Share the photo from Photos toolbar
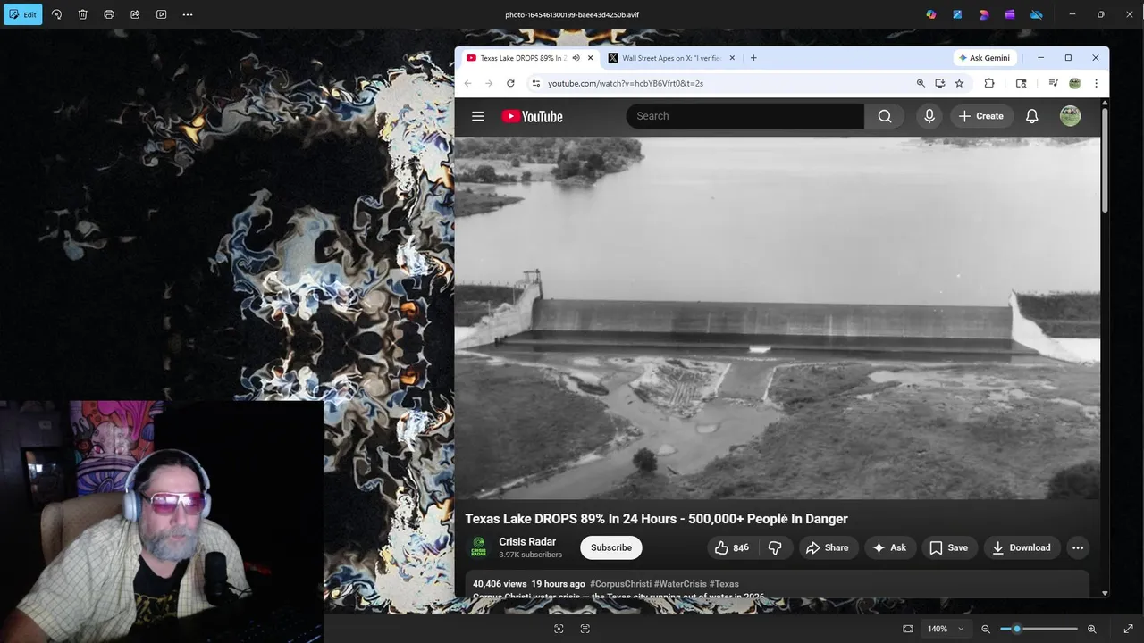The image size is (1144, 643). coord(135,14)
